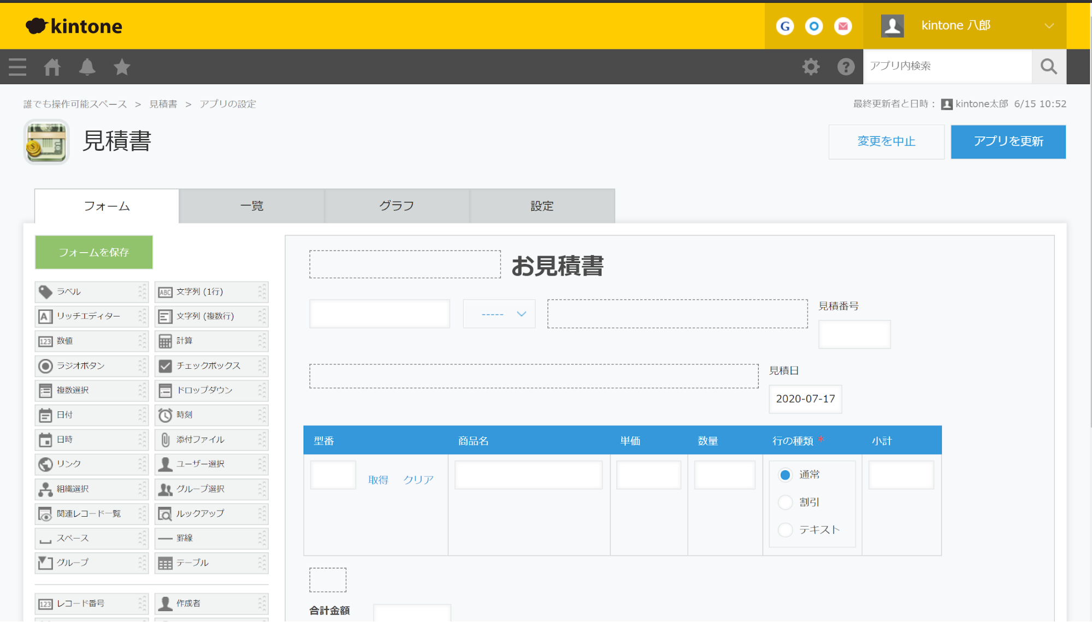1092x622 pixels.
Task: Click the 変更を中止 button
Action: (x=886, y=142)
